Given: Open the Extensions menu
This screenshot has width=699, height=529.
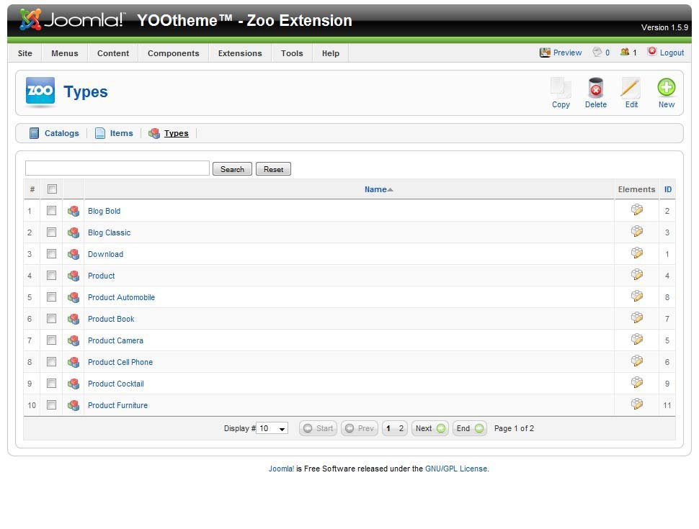Looking at the screenshot, I should point(240,53).
